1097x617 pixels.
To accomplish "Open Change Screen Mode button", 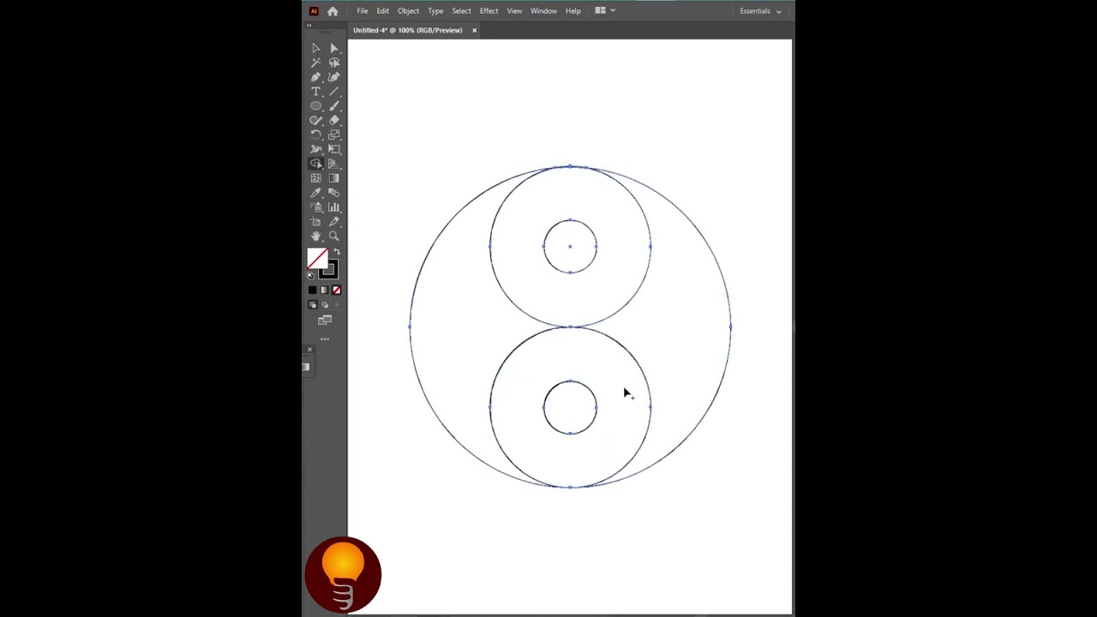I will [325, 320].
